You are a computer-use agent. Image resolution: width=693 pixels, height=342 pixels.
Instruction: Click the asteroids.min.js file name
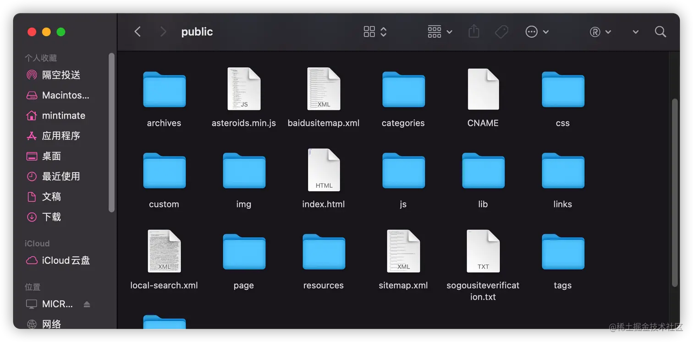244,123
